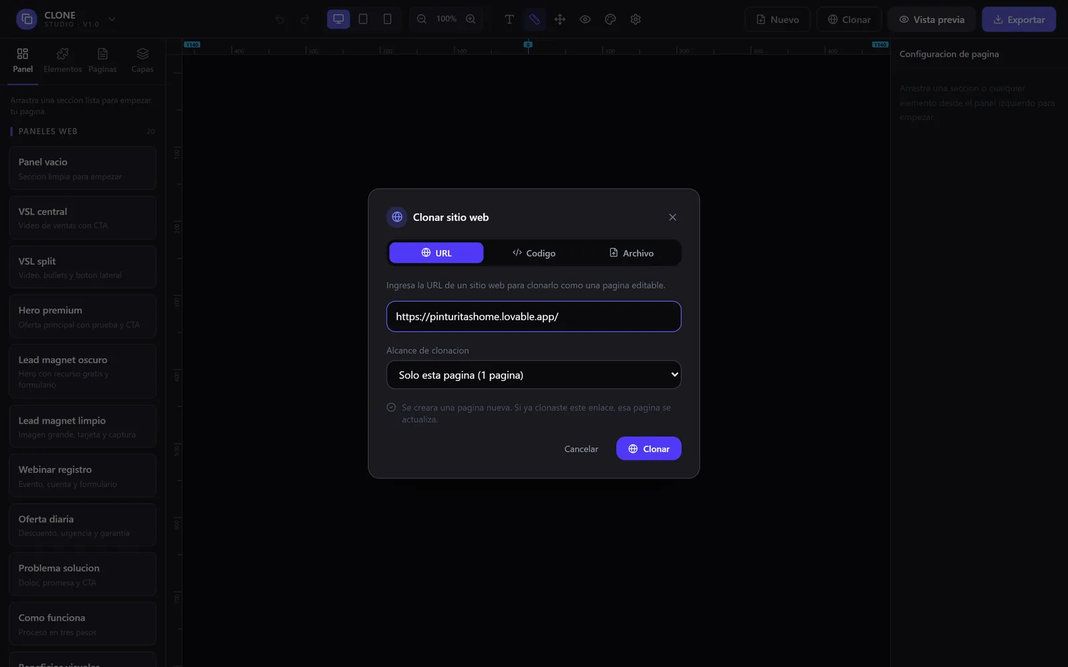Select the URL clone mode

pos(437,253)
